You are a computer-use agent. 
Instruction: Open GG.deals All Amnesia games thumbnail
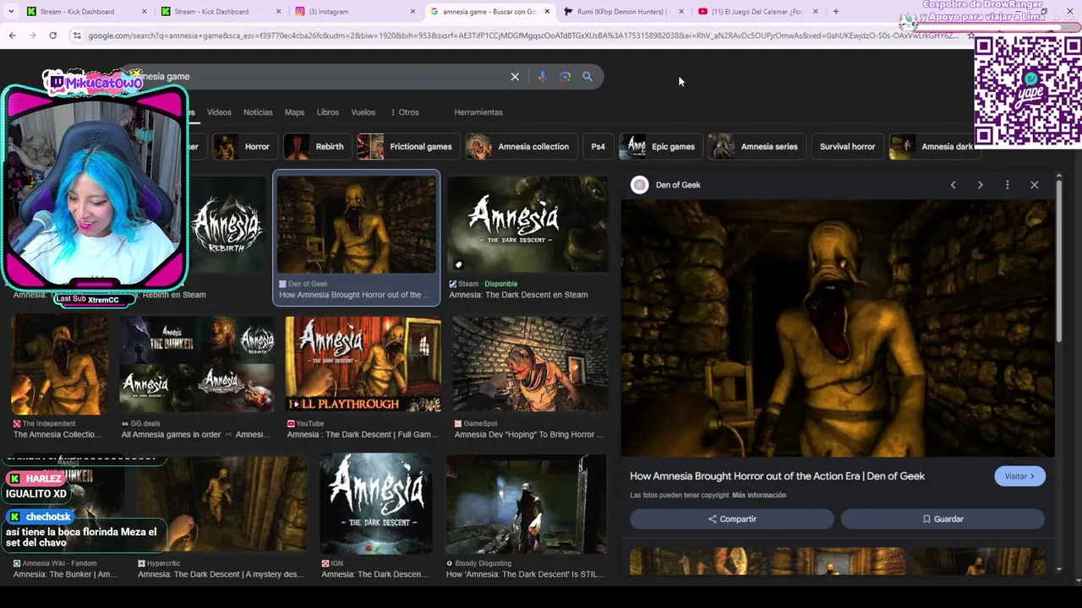click(197, 365)
